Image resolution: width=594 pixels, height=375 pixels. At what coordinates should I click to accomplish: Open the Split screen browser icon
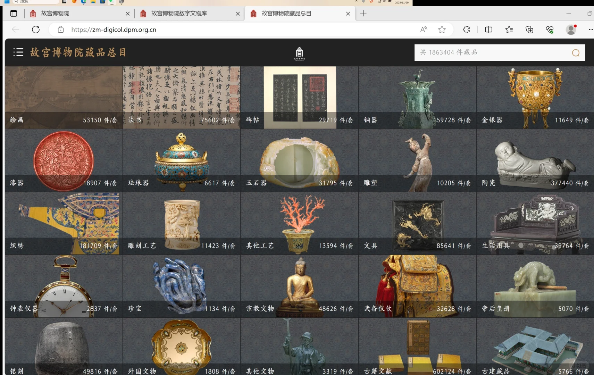point(488,30)
